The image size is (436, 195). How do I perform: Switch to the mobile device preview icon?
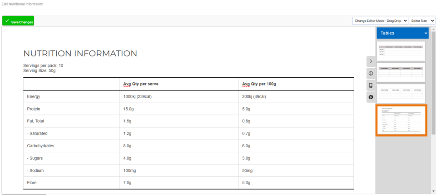371,85
